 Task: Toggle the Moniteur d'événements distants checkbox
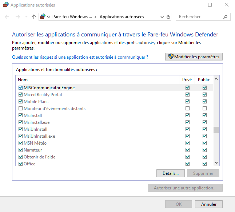(20, 109)
